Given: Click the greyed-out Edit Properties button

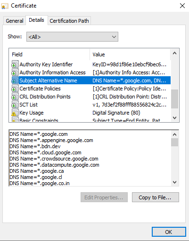Looking at the screenshot, I should point(104,197).
